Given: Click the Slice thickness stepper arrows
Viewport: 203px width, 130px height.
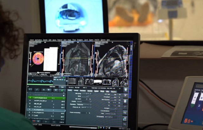Looking at the screenshot, I should (117, 100).
